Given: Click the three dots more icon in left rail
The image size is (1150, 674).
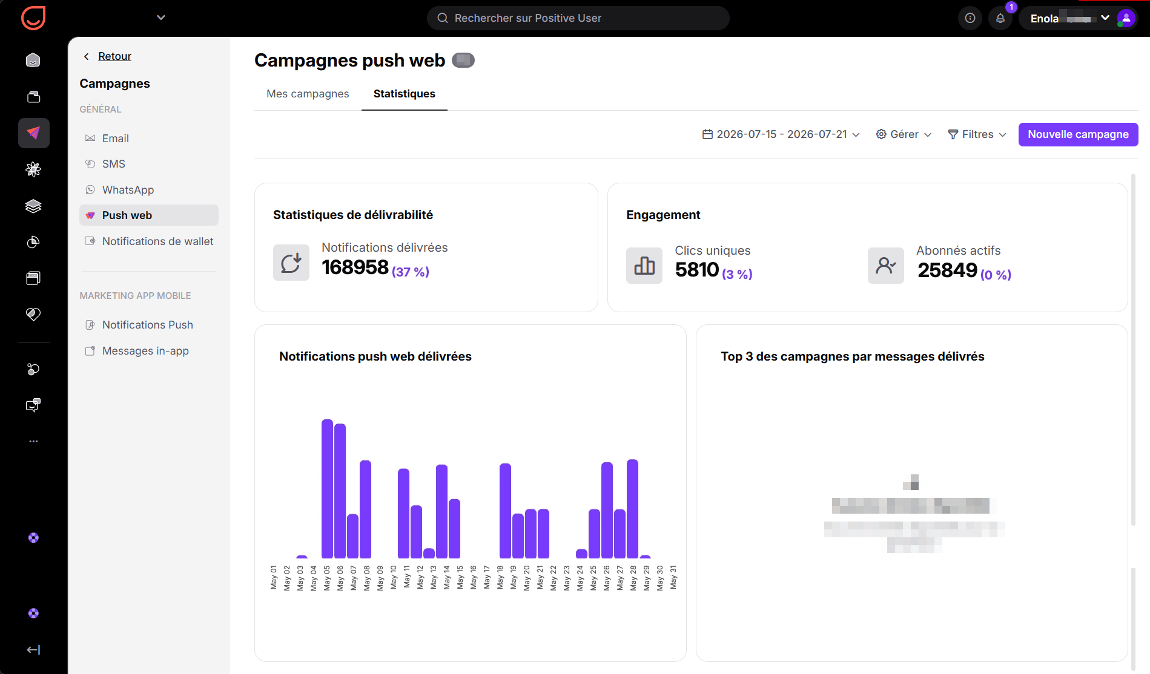Looking at the screenshot, I should pos(33,441).
